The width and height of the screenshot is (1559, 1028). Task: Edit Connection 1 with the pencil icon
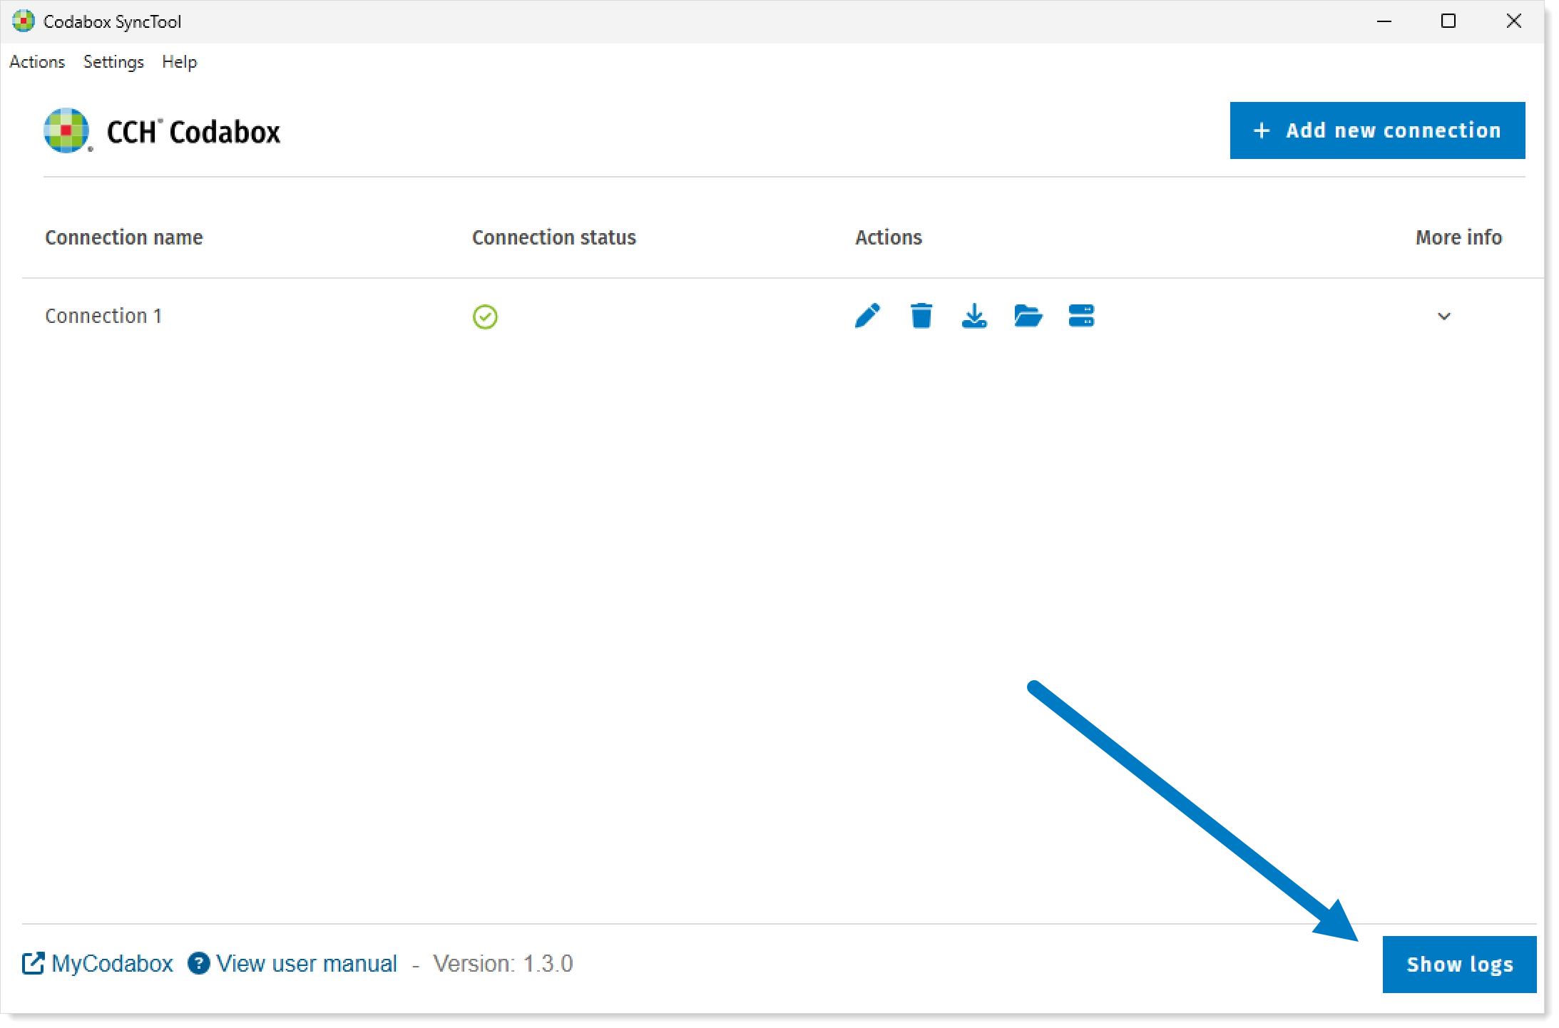click(867, 316)
